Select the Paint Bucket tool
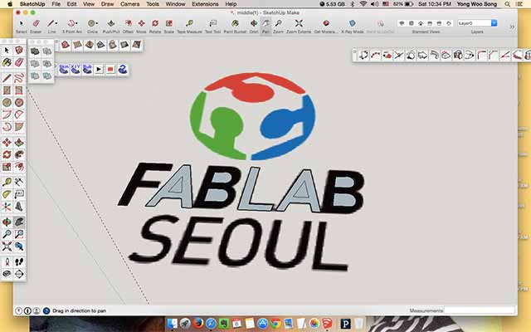Image resolution: width=531 pixels, height=332 pixels. pos(235,24)
